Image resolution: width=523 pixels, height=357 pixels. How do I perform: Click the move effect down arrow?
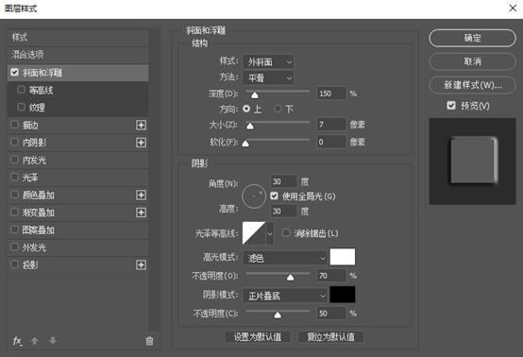pyautogui.click(x=53, y=341)
